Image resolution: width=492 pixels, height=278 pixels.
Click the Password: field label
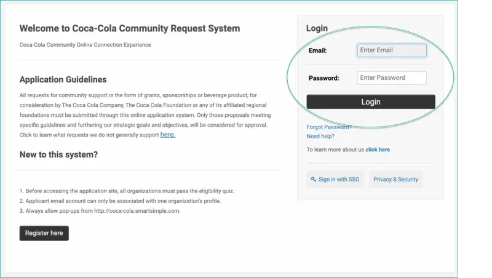pyautogui.click(x=323, y=78)
